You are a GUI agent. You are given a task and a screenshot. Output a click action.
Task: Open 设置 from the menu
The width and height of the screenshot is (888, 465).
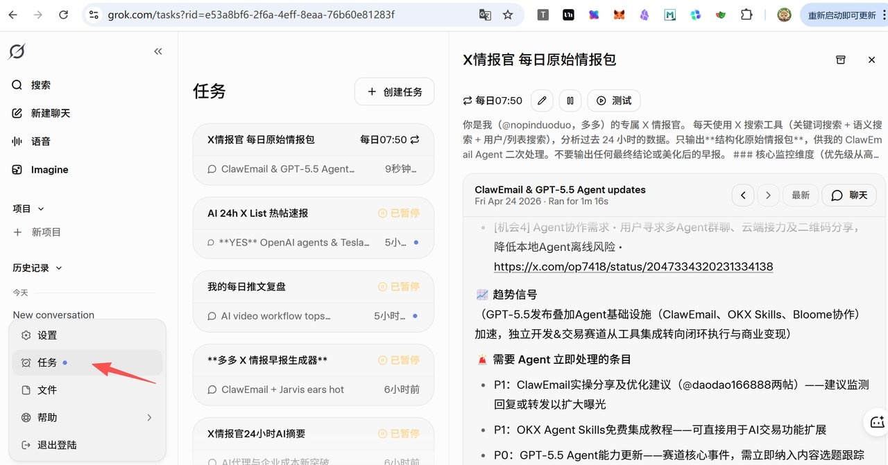[46, 335]
